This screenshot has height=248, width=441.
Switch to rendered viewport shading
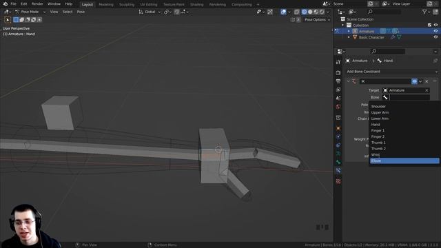(322, 12)
